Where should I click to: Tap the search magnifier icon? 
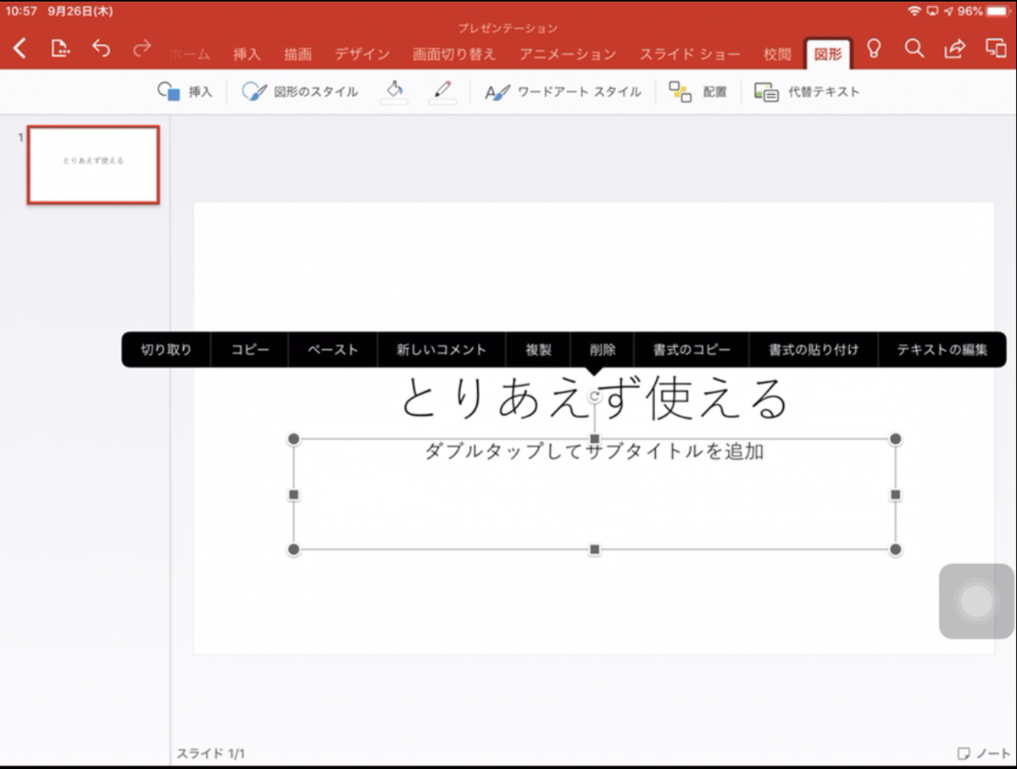914,49
